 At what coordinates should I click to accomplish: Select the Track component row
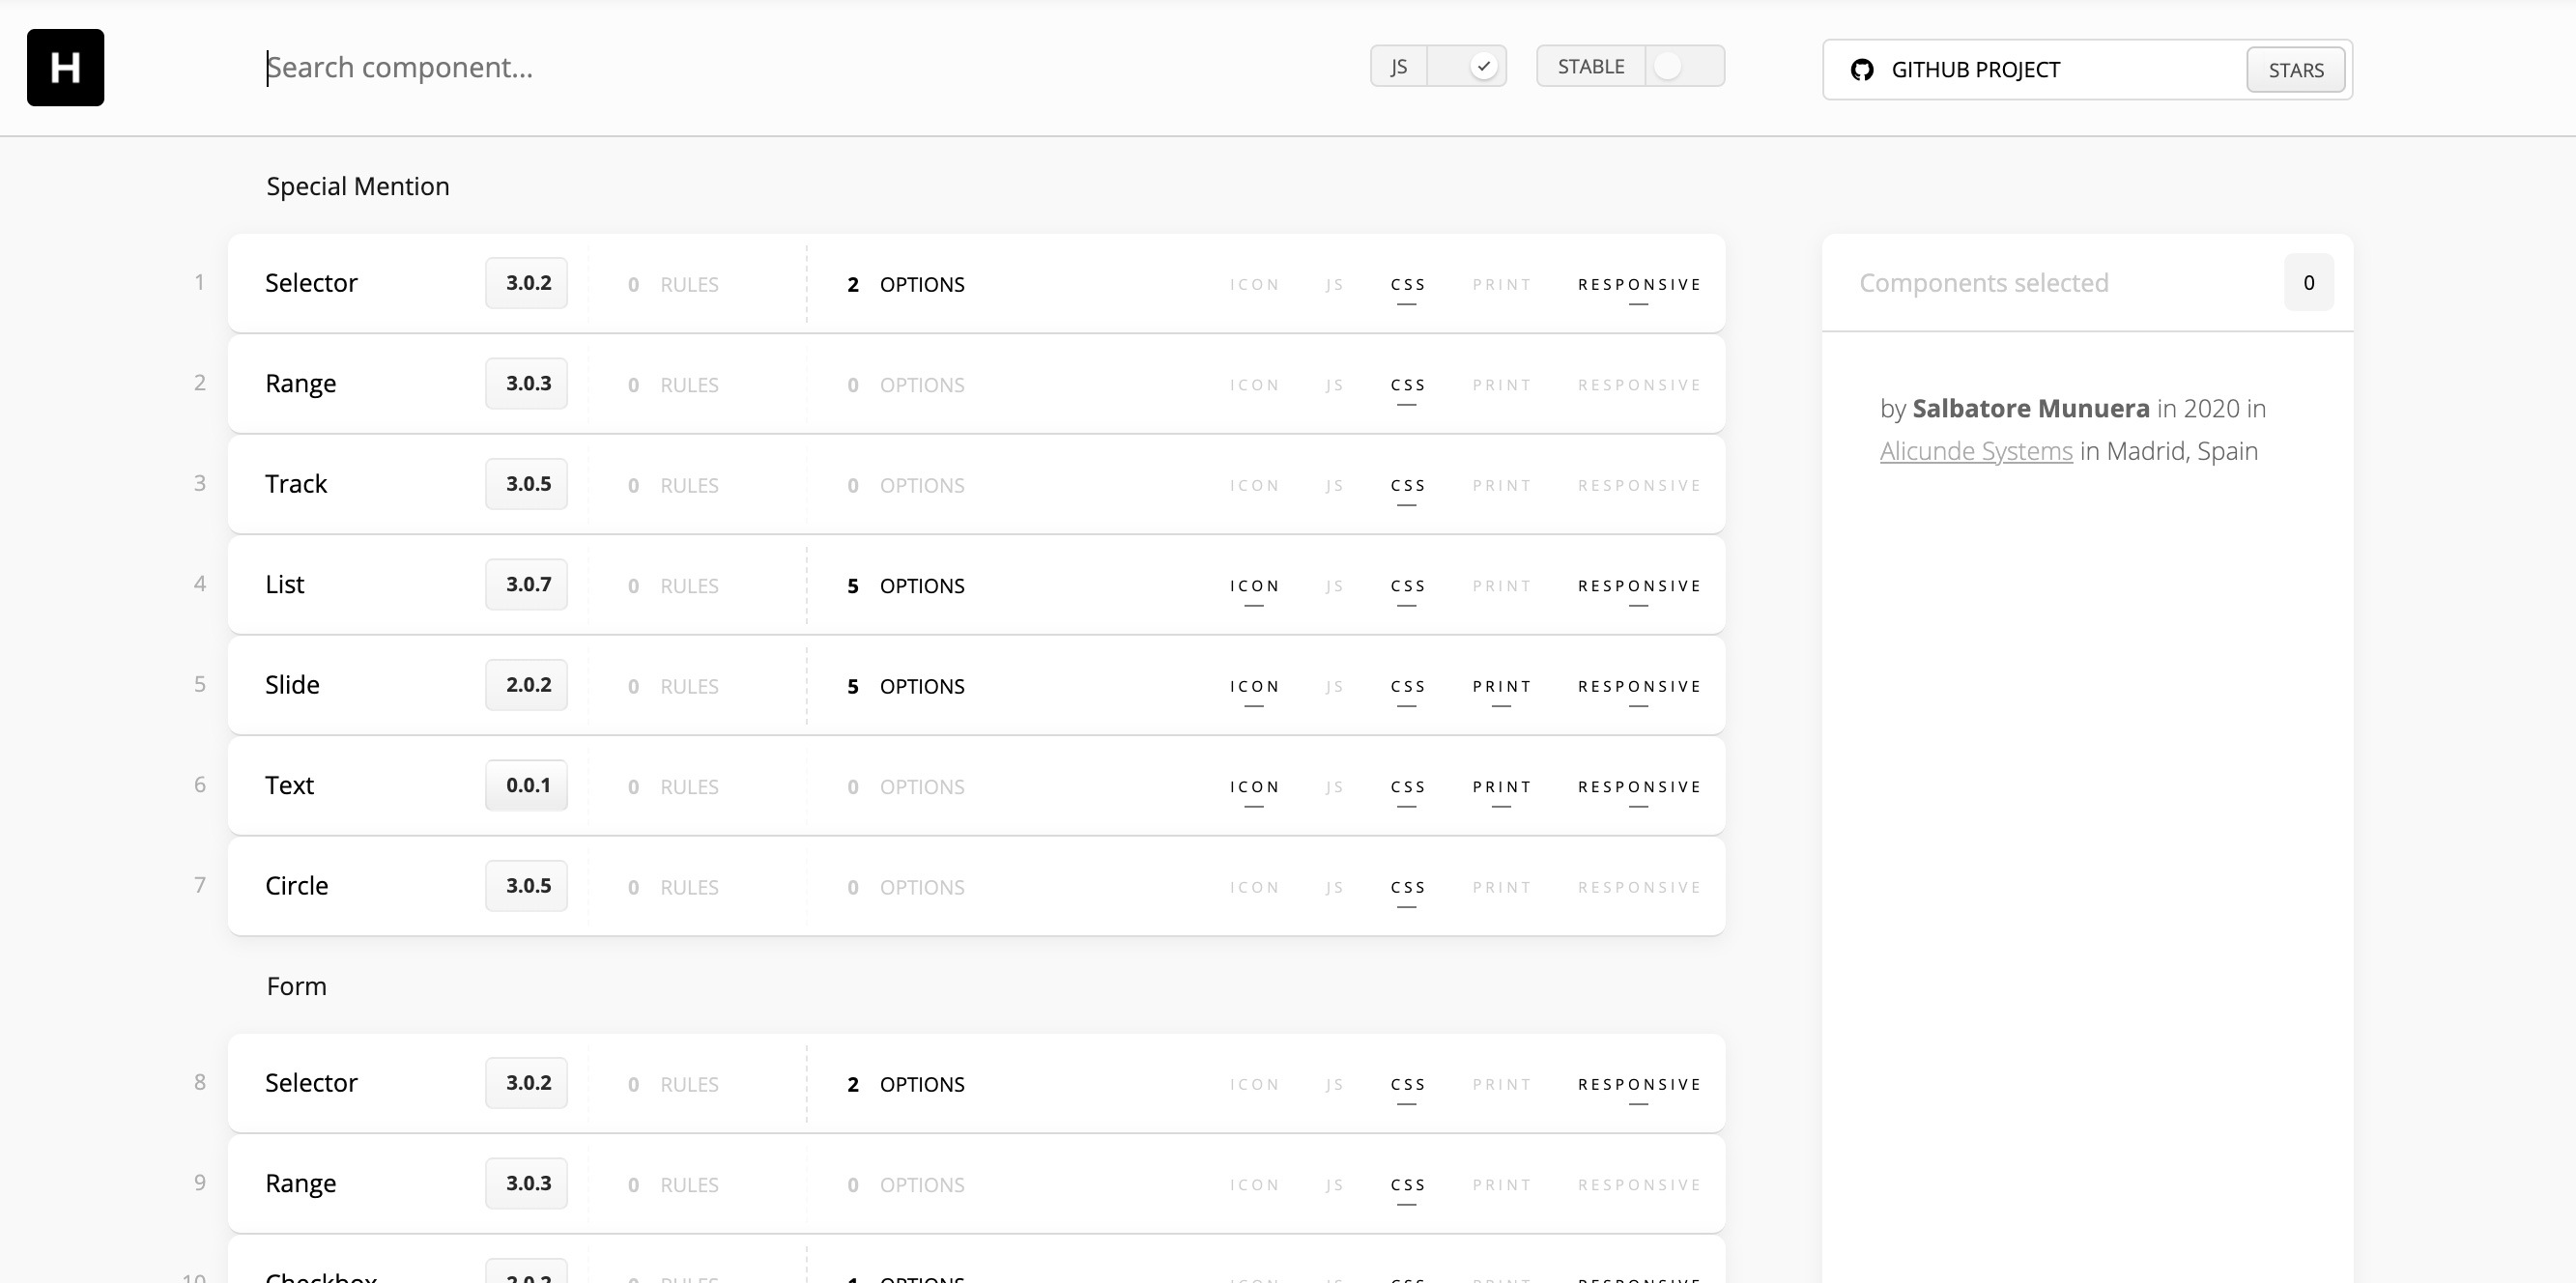296,484
